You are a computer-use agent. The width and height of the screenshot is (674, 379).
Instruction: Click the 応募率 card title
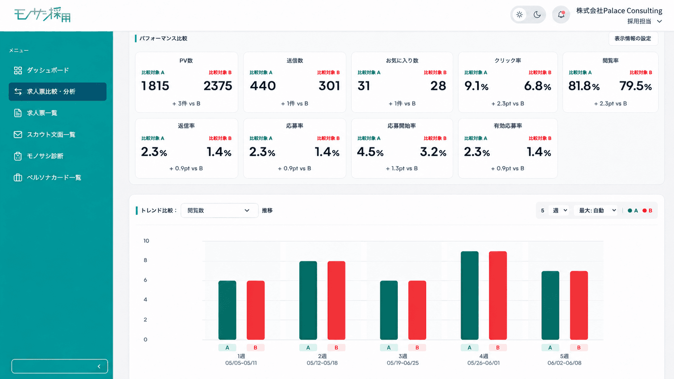point(295,126)
